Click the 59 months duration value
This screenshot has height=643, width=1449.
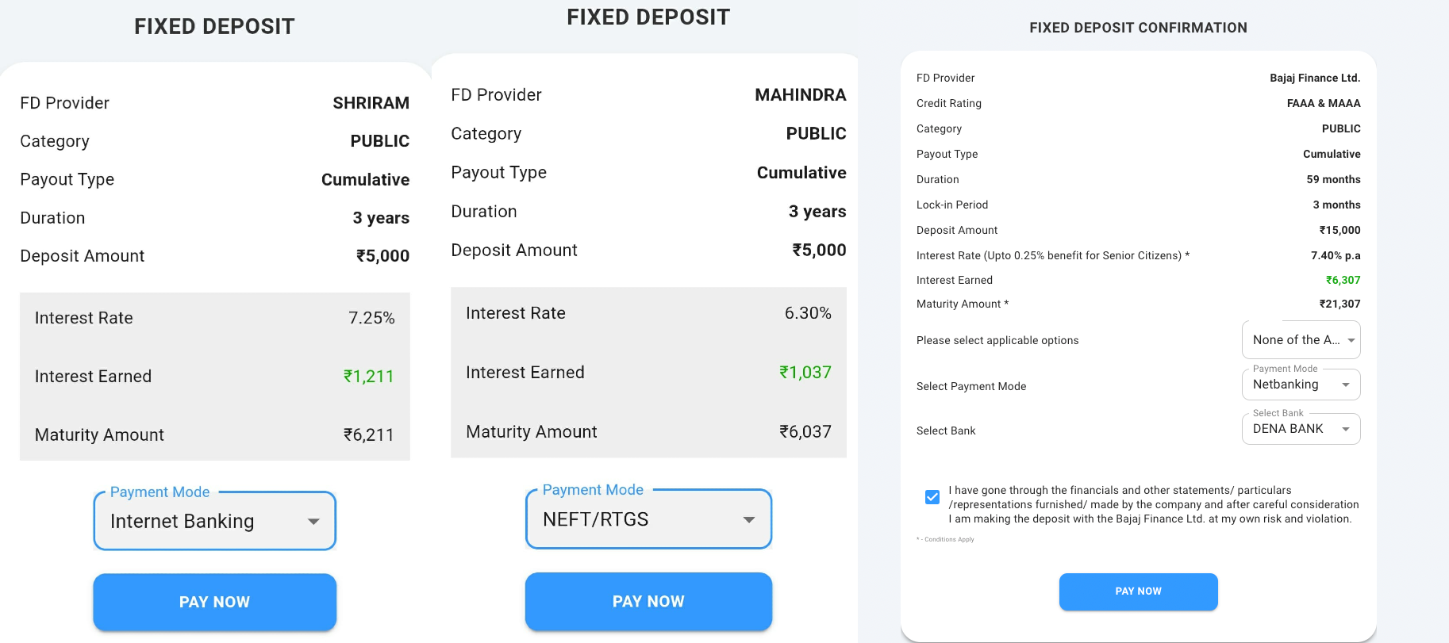[x=1333, y=179]
